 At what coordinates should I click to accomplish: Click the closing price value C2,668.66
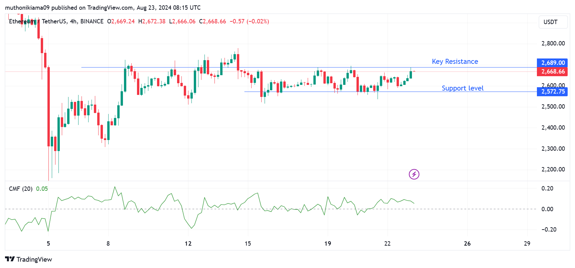pyautogui.click(x=212, y=21)
